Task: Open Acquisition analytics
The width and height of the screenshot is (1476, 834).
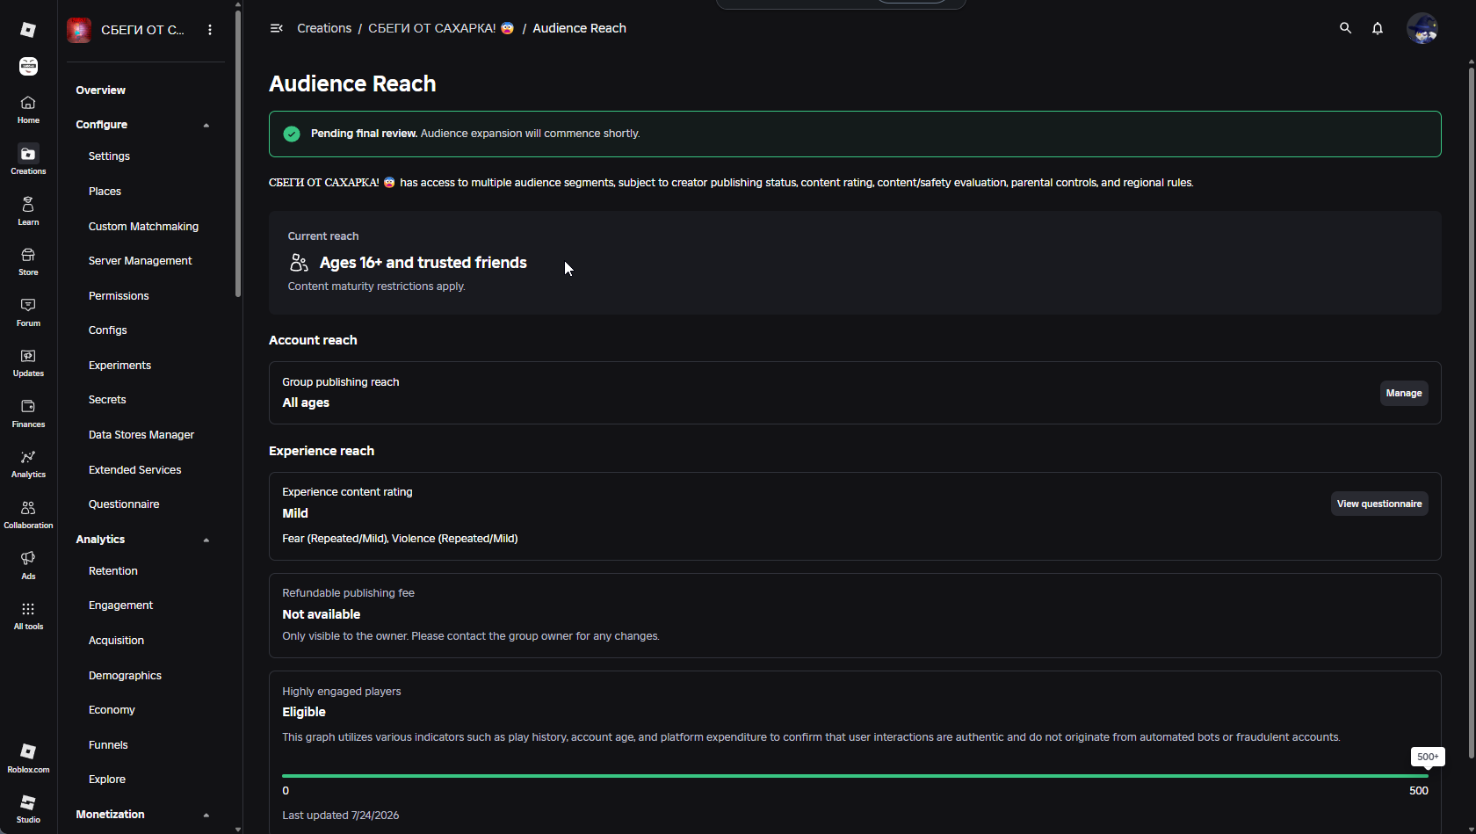Action: pos(116,641)
